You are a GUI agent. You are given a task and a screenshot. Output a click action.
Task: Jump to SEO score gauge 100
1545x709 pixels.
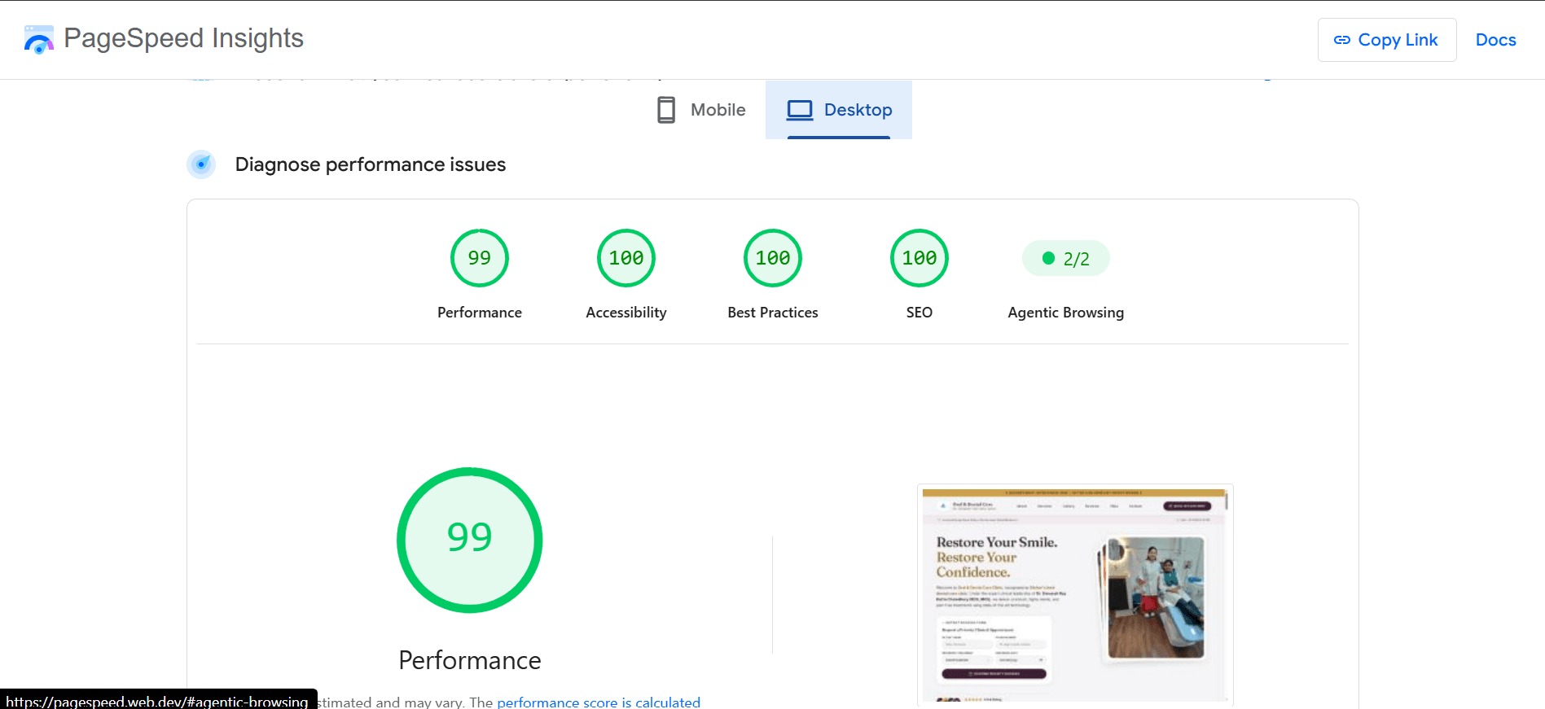(920, 258)
